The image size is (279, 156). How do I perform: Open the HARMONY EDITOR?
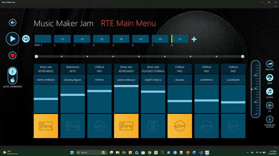[x=270, y=119]
